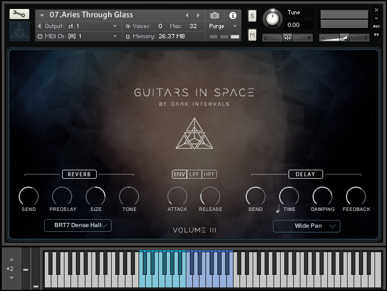Click the triangle logo in the center
Image resolution: width=387 pixels, height=291 pixels.
click(194, 134)
